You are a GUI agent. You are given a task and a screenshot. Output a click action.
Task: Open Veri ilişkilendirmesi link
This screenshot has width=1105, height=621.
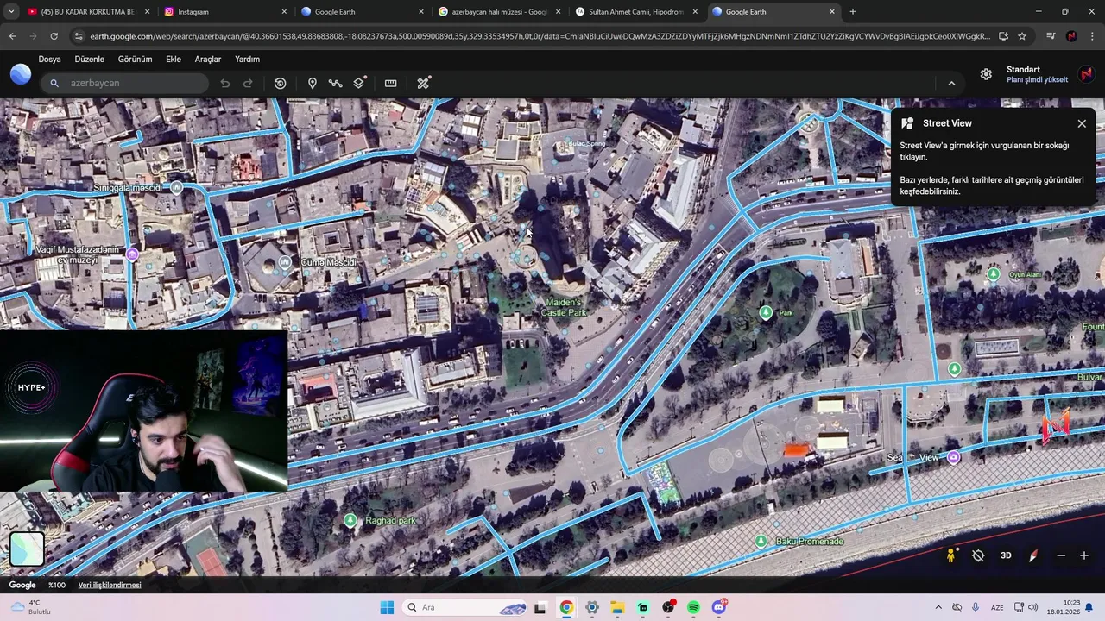point(110,585)
